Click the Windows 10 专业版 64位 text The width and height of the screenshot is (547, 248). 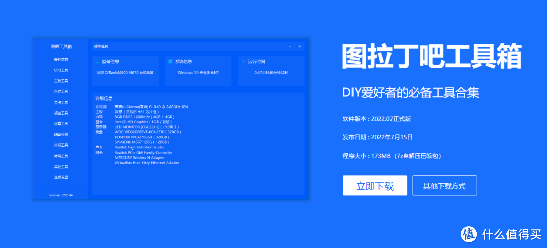pyautogui.click(x=198, y=73)
